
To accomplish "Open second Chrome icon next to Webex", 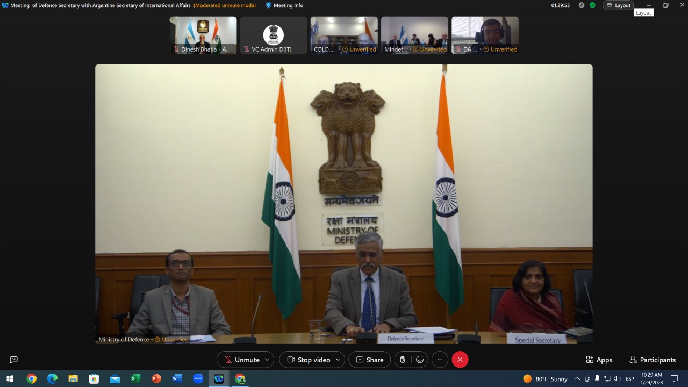I will (240, 379).
